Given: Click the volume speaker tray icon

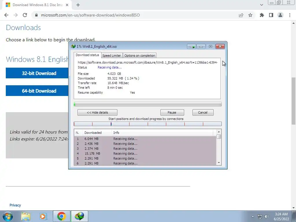Looking at the screenshot, I should [267, 217].
